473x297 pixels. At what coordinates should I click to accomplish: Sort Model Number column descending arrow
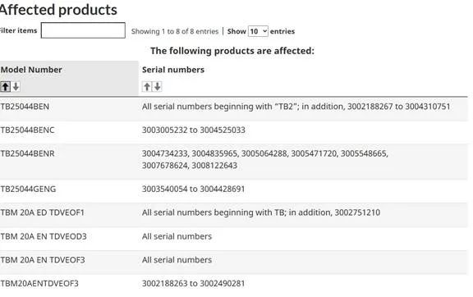(x=16, y=86)
